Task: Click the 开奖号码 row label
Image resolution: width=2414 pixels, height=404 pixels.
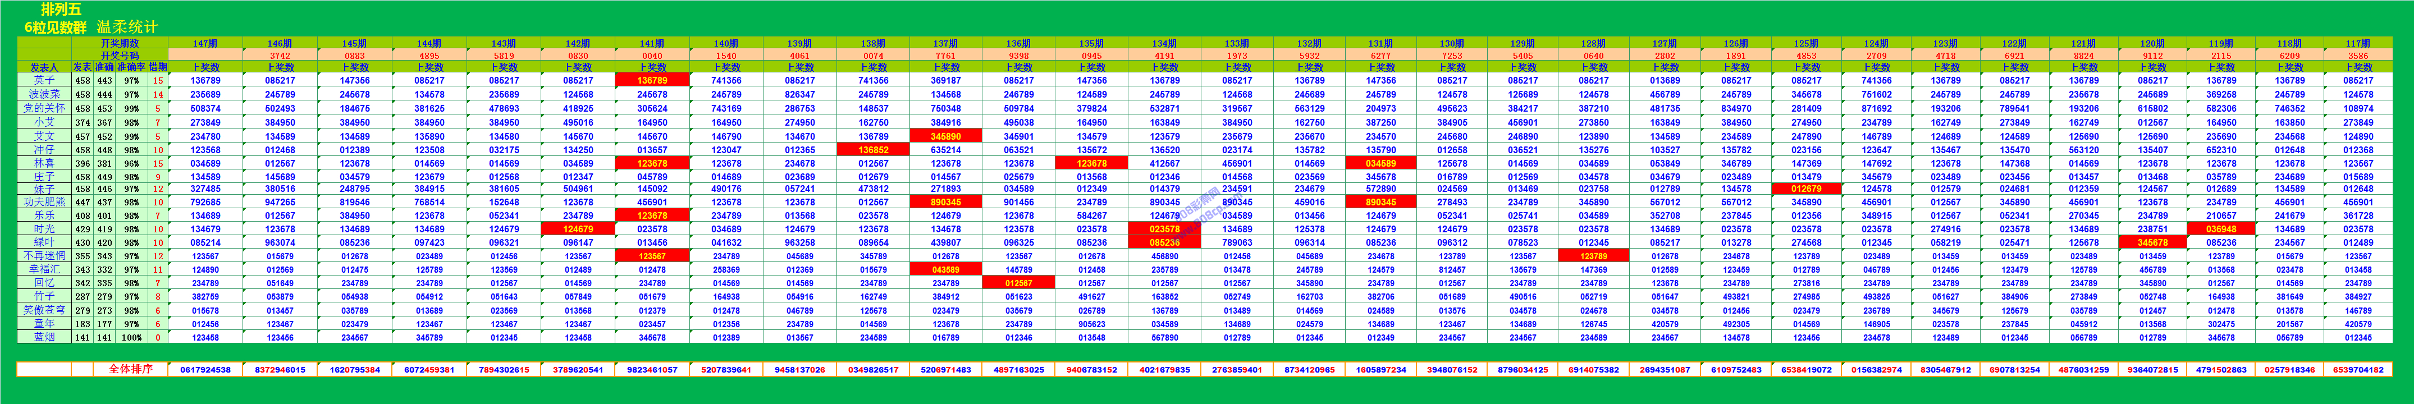Action: [x=120, y=56]
